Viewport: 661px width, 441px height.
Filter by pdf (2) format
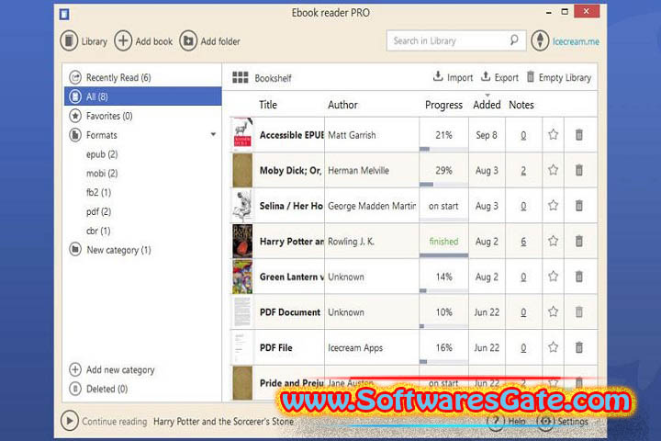(x=98, y=211)
